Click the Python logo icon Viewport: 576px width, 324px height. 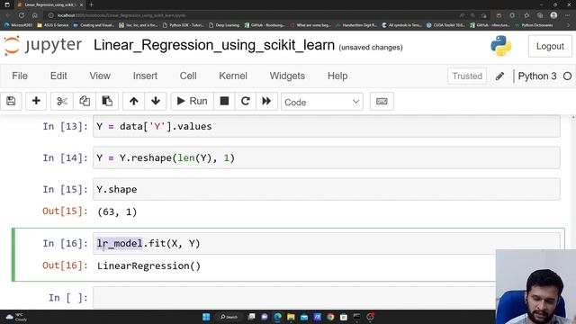point(501,46)
